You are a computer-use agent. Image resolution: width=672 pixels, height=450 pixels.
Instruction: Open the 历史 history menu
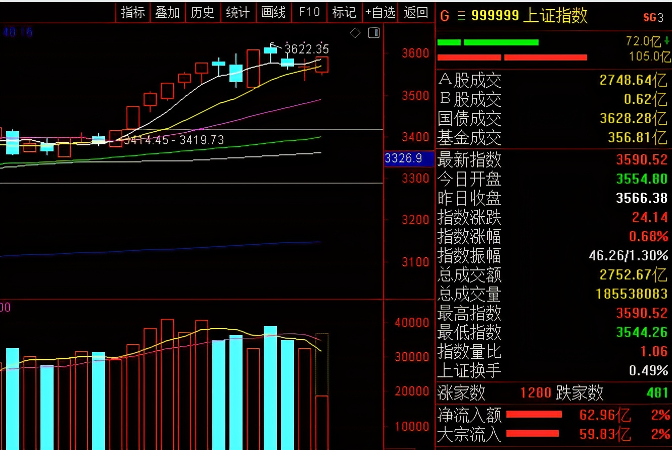pos(203,12)
